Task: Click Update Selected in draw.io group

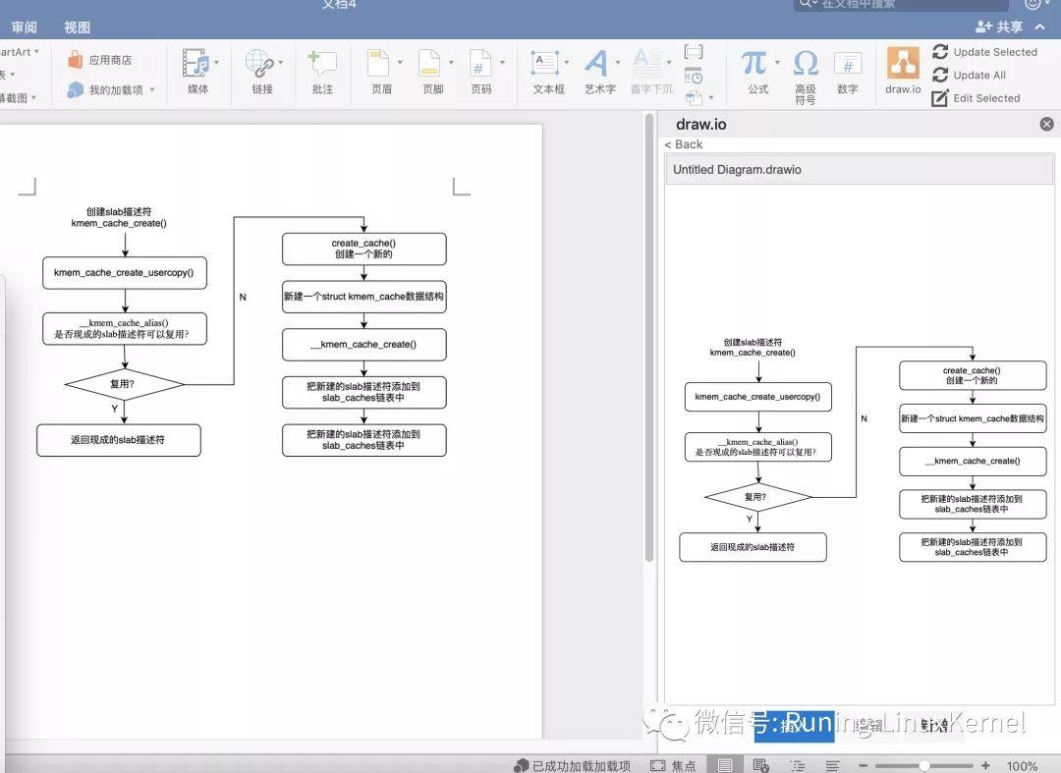Action: [x=984, y=52]
